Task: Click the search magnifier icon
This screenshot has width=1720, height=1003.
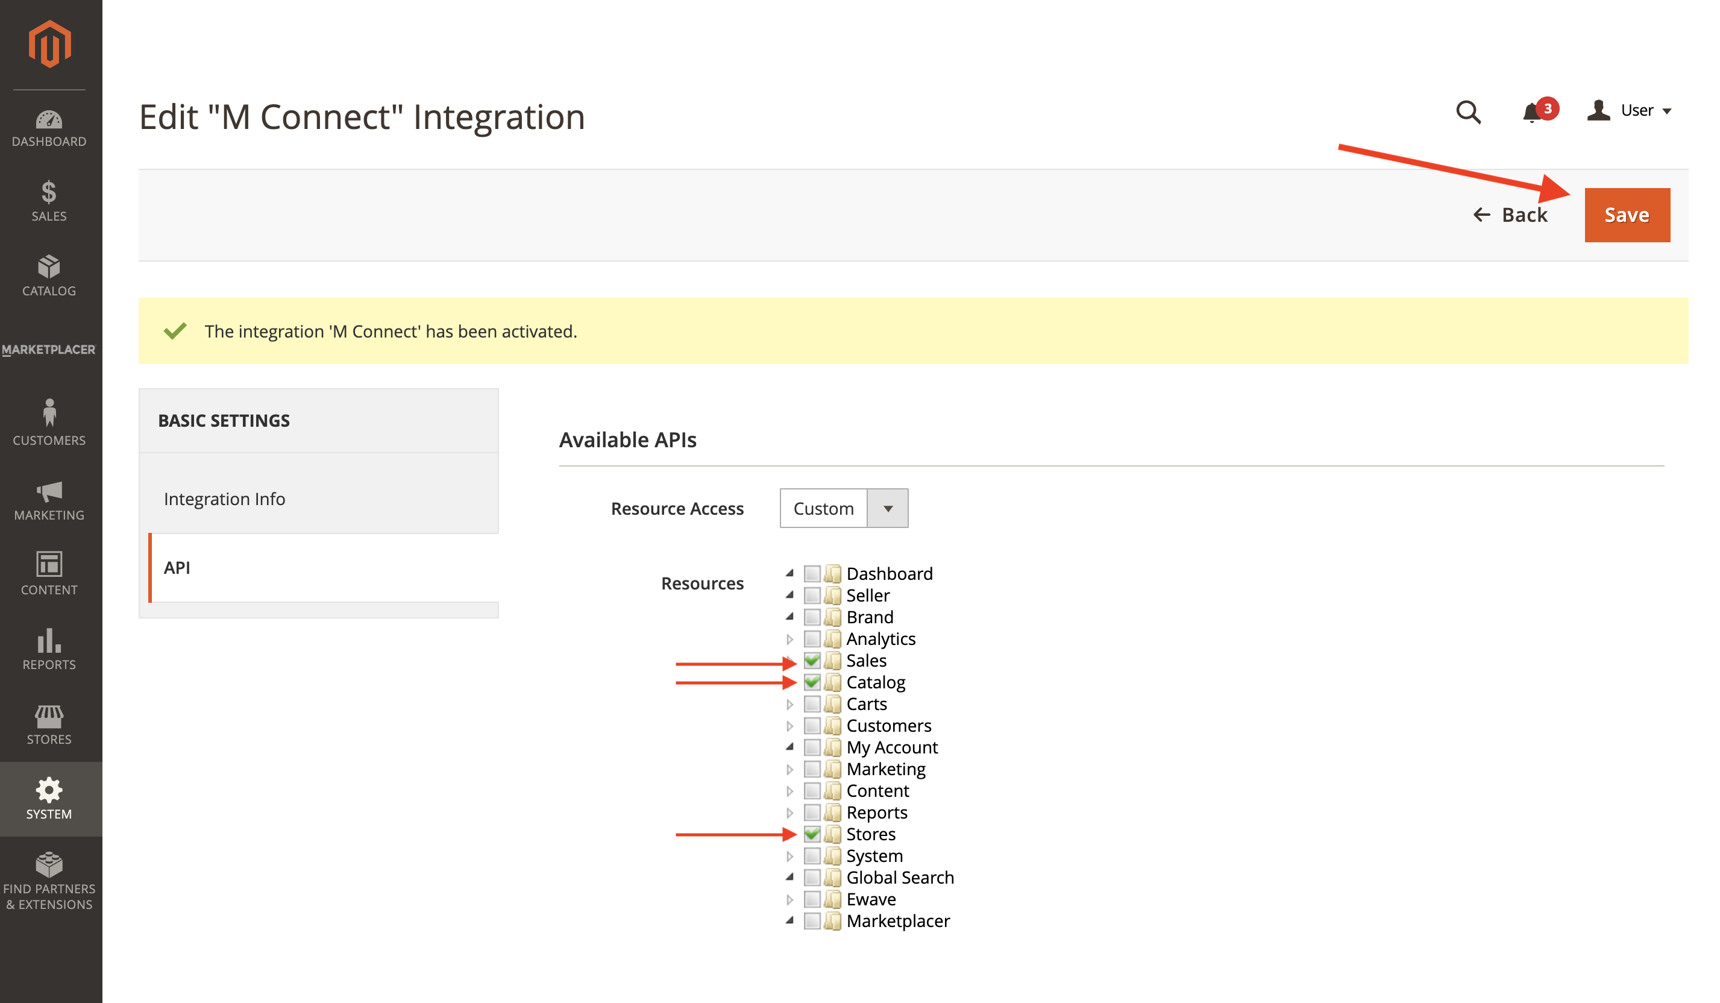Action: [1468, 112]
